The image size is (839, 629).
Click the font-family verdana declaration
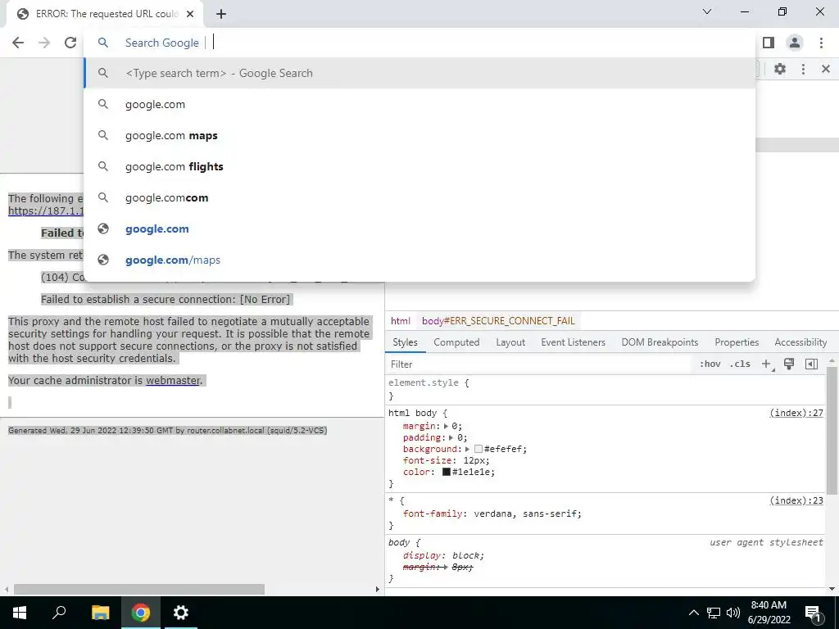tap(492, 514)
